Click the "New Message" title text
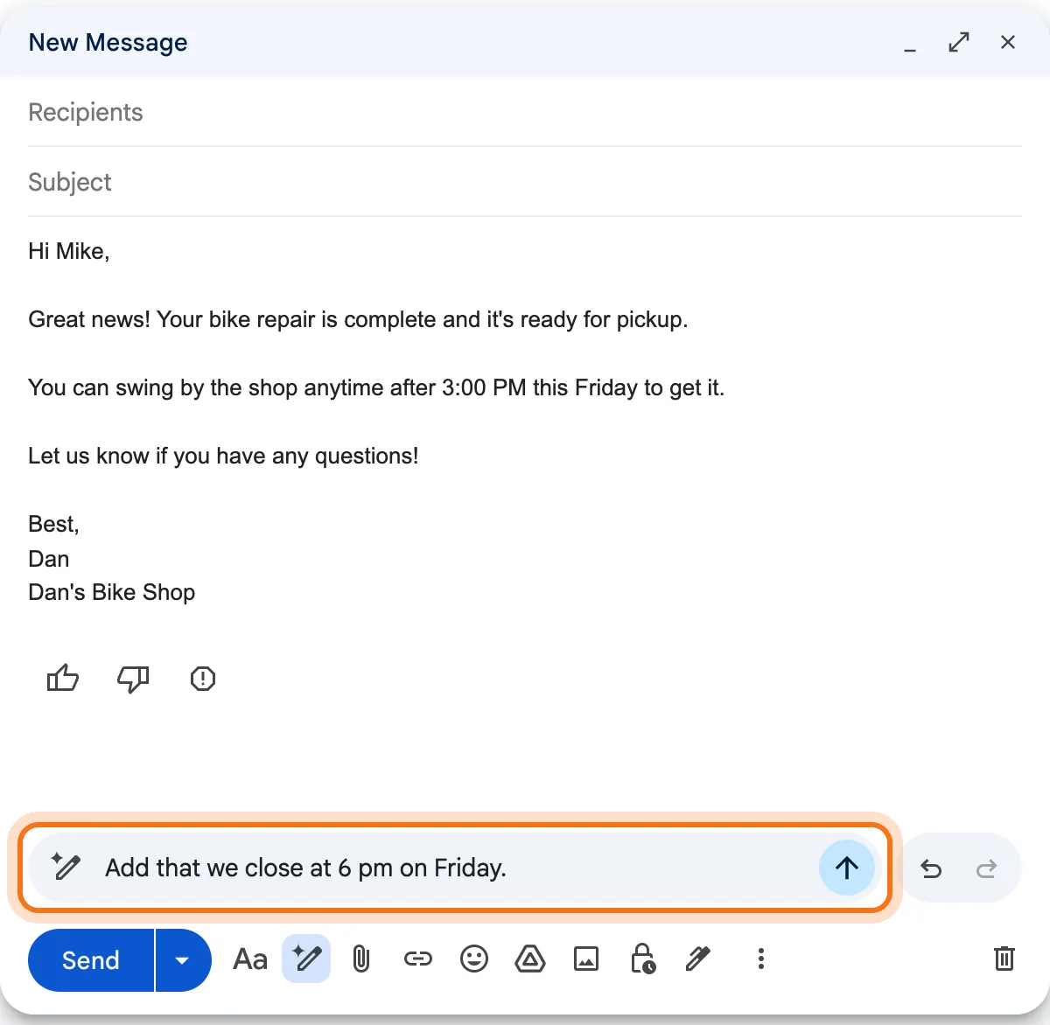 click(108, 43)
